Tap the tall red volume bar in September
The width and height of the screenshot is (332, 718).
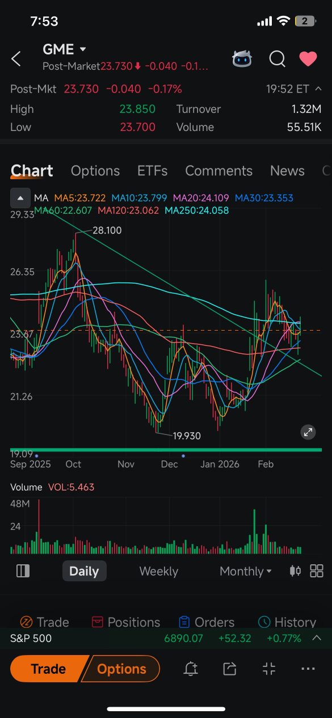(39, 526)
